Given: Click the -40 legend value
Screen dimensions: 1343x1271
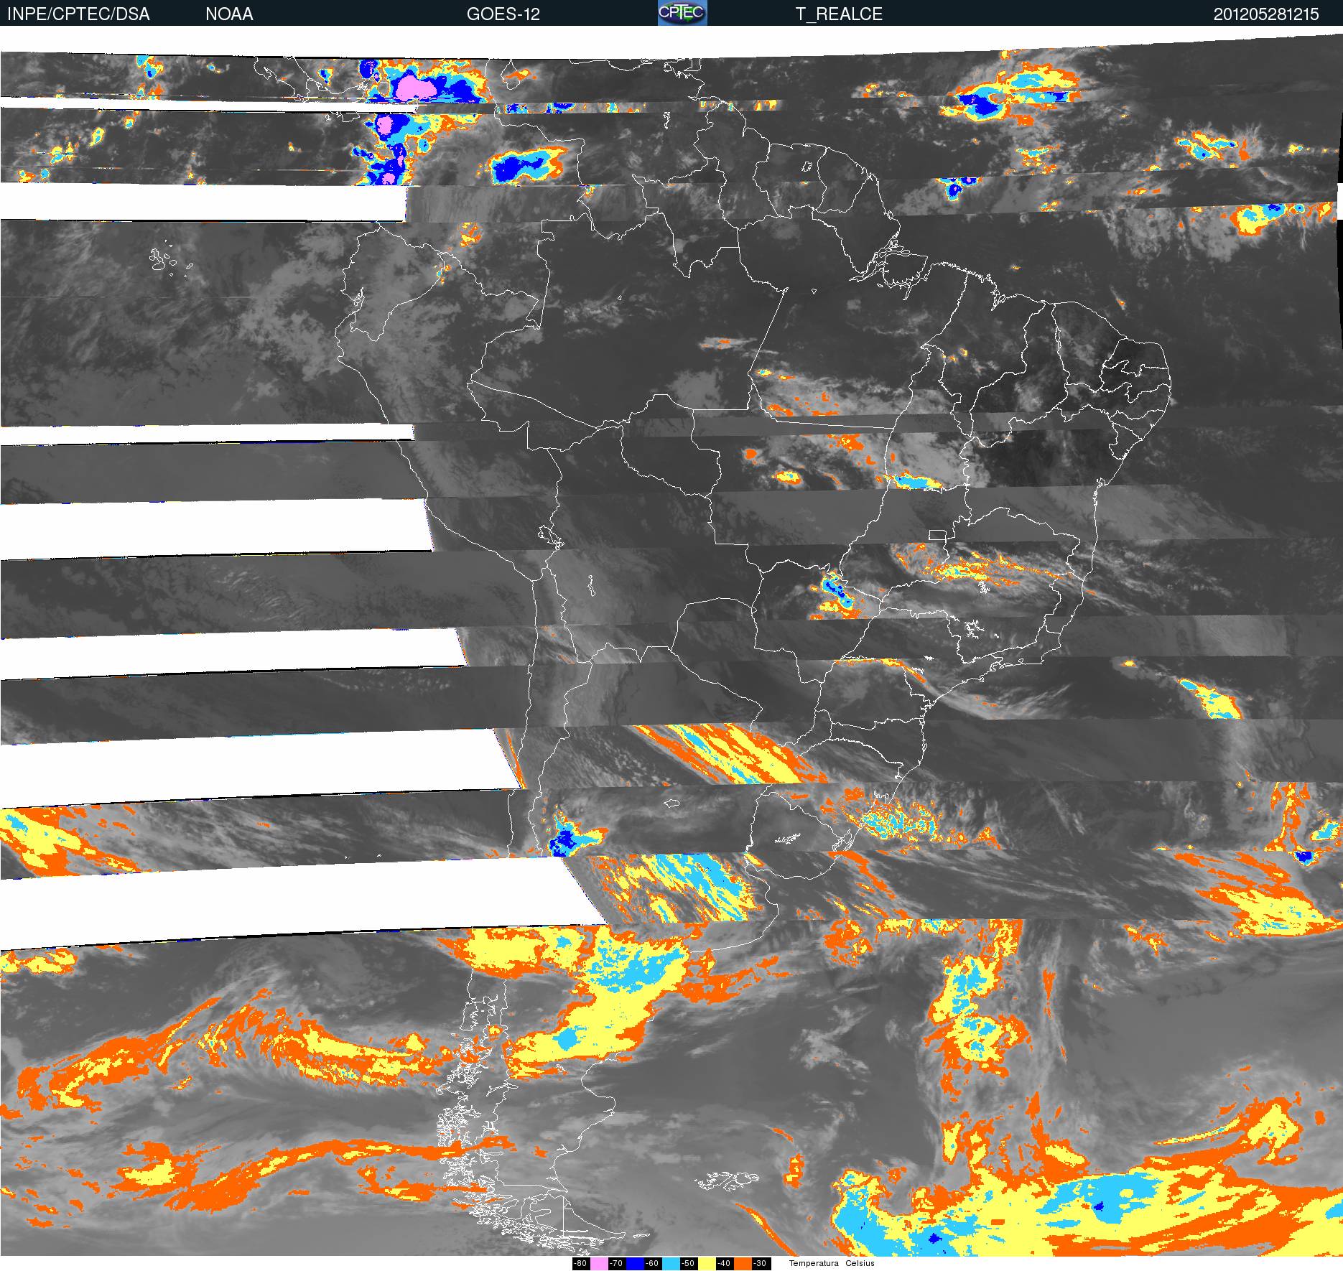Looking at the screenshot, I should [x=724, y=1264].
